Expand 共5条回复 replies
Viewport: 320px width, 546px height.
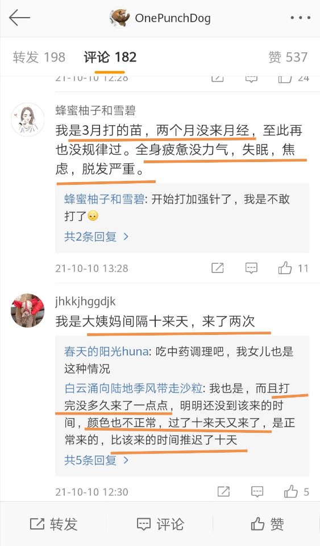pyautogui.click(x=97, y=460)
